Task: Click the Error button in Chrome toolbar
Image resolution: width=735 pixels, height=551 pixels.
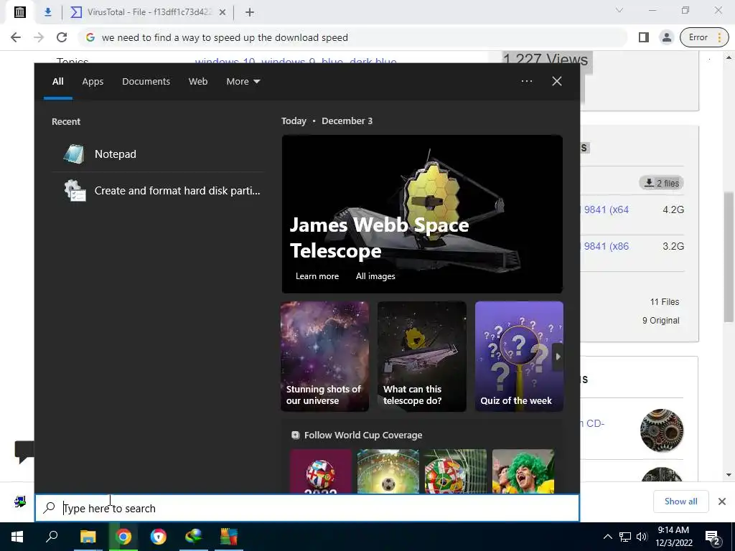Action: point(704,37)
